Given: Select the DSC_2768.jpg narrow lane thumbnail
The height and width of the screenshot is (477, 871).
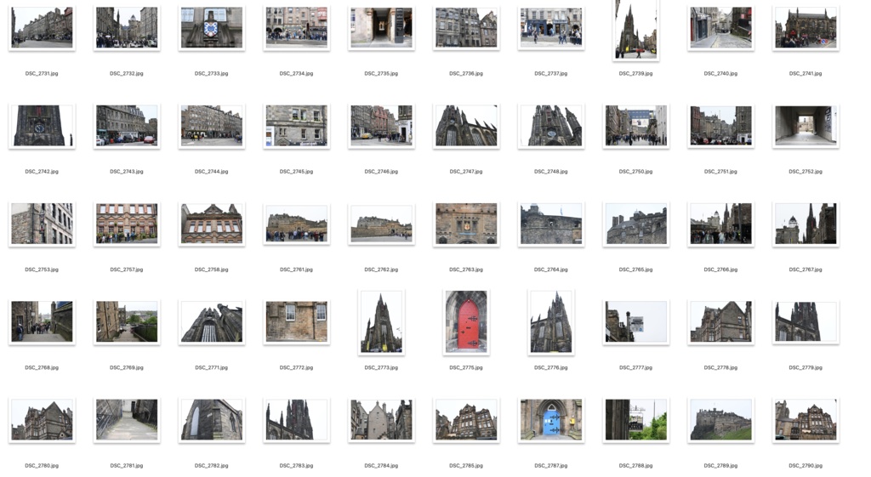Looking at the screenshot, I should (x=42, y=321).
